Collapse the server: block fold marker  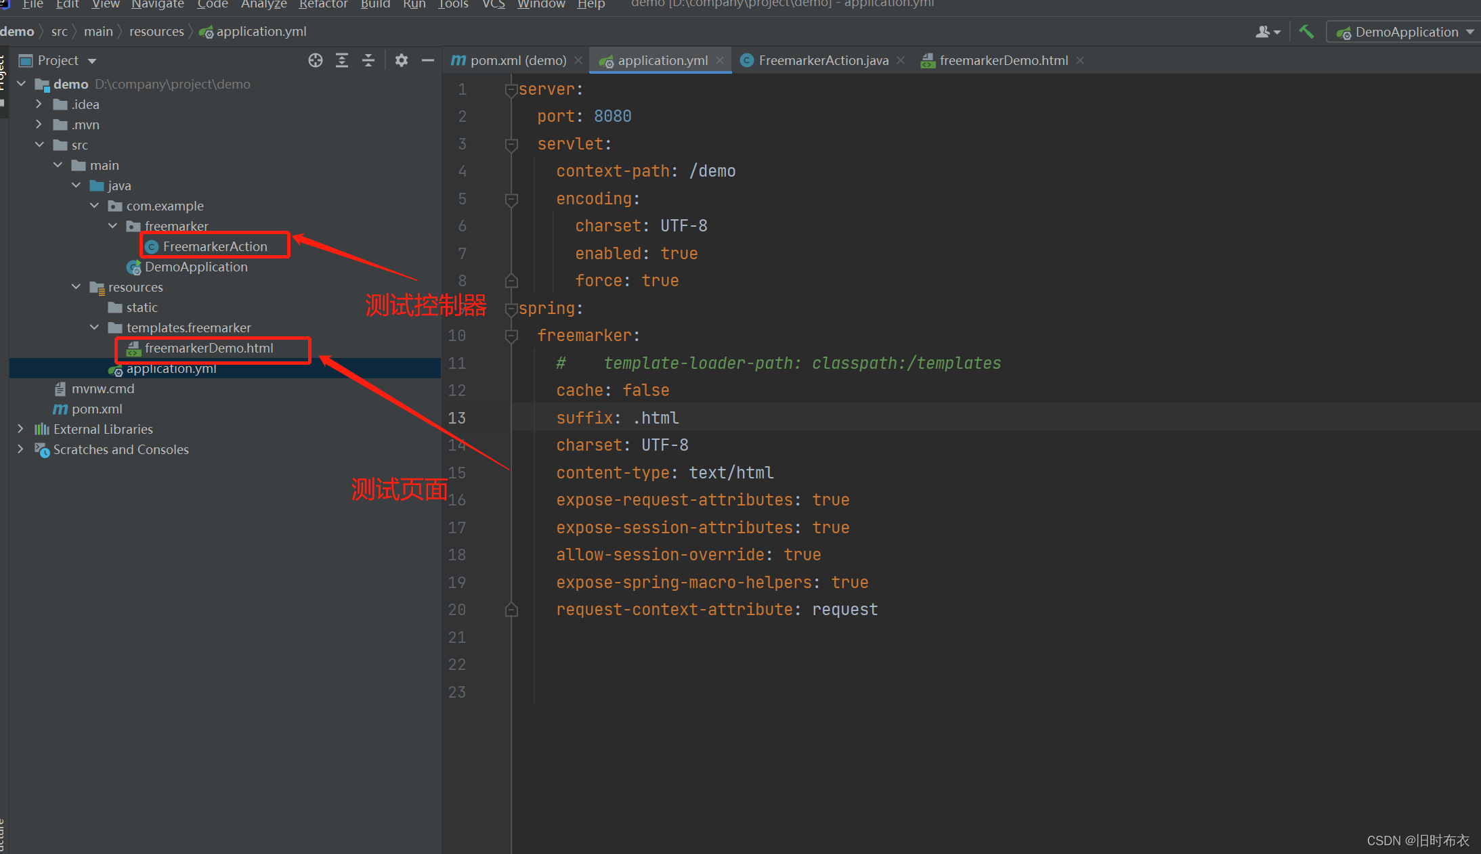(x=511, y=89)
